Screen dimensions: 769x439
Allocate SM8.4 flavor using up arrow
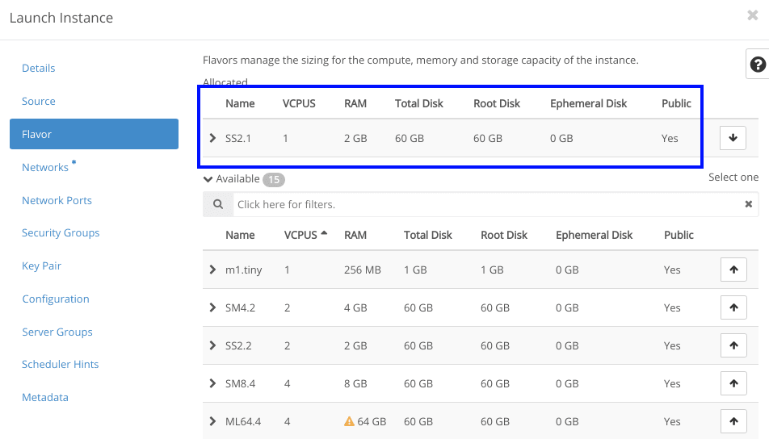tap(733, 383)
